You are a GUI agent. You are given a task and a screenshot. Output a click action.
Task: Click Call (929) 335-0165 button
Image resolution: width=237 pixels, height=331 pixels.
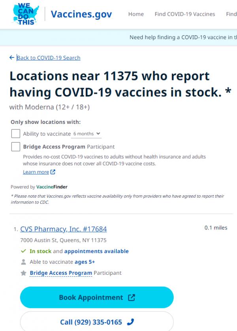click(97, 322)
